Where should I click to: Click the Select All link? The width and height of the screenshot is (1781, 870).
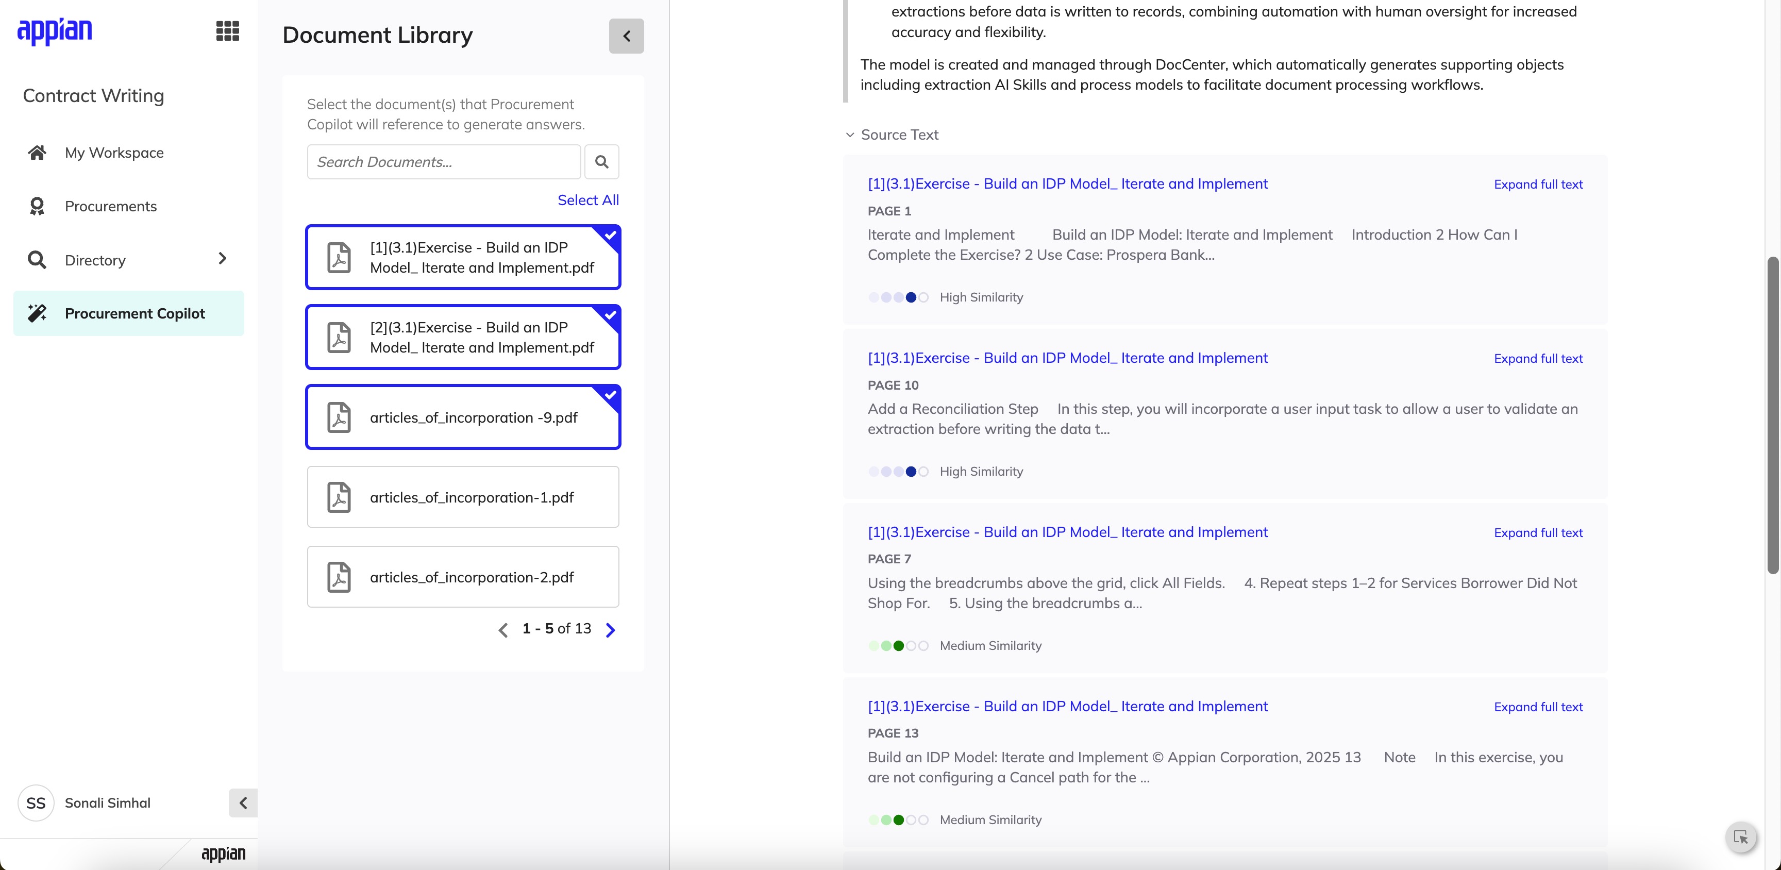[x=587, y=200]
